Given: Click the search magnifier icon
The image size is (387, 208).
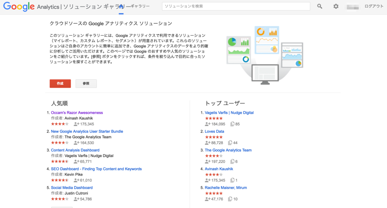Looking at the screenshot, I should (320, 6).
